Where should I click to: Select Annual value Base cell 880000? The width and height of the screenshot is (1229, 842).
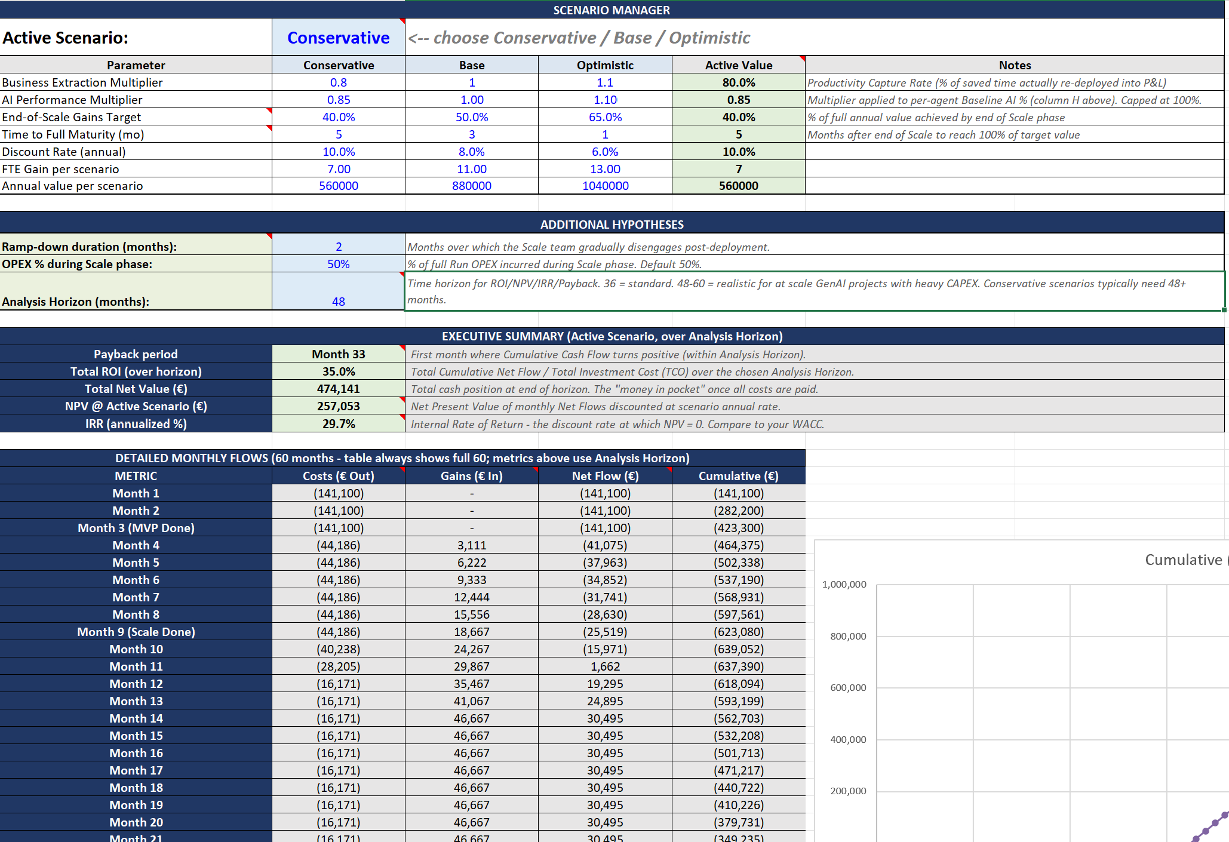pos(472,186)
